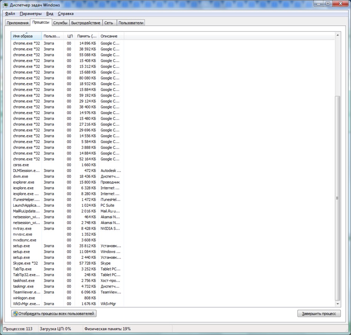Select the dwm.exe process
The height and width of the screenshot is (335, 351).
point(67,177)
